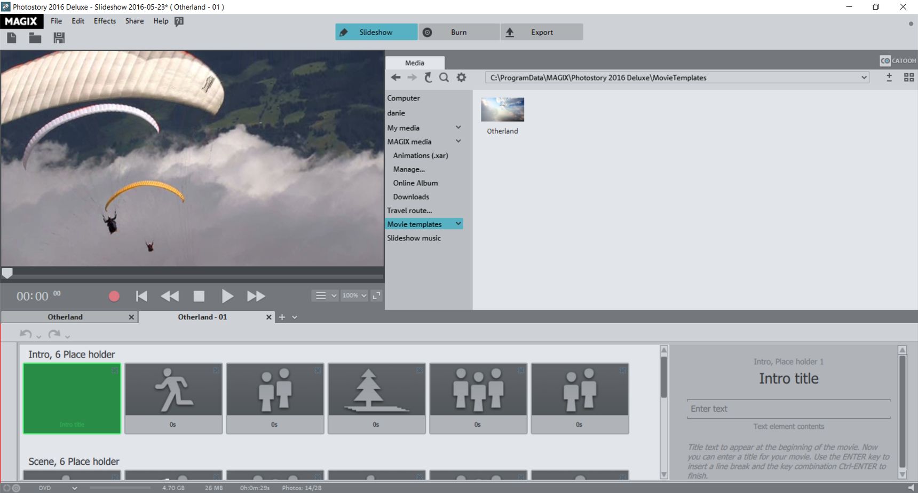Viewport: 918px width, 493px height.
Task: Rewind the preview
Action: click(x=170, y=296)
